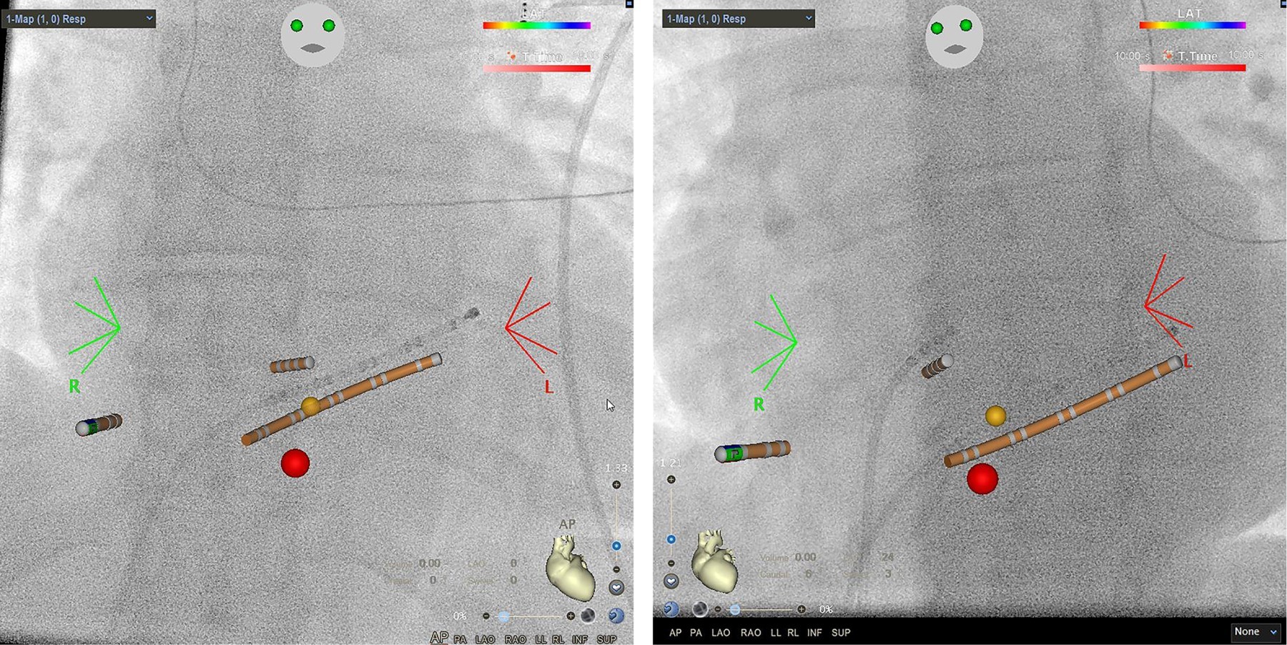Decrease transparency with minus in right pane
Screen dimensions: 1287x645
click(718, 609)
